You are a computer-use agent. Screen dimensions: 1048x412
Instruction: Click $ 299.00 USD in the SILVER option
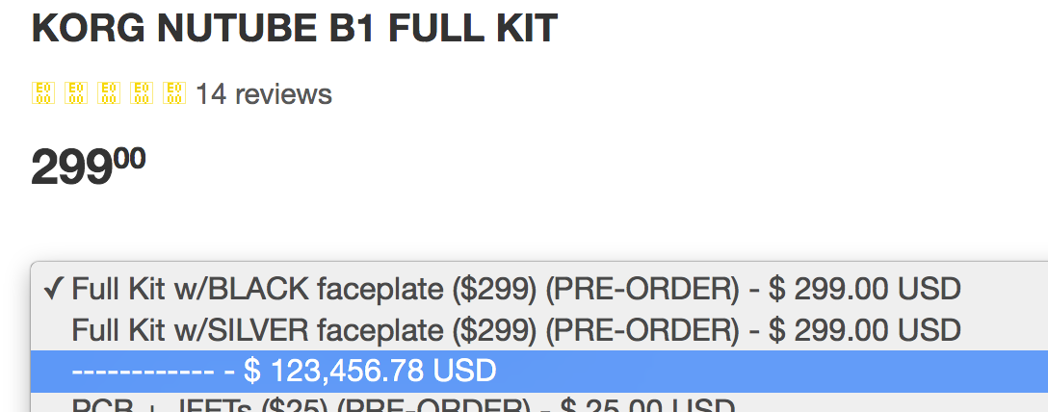(x=864, y=330)
